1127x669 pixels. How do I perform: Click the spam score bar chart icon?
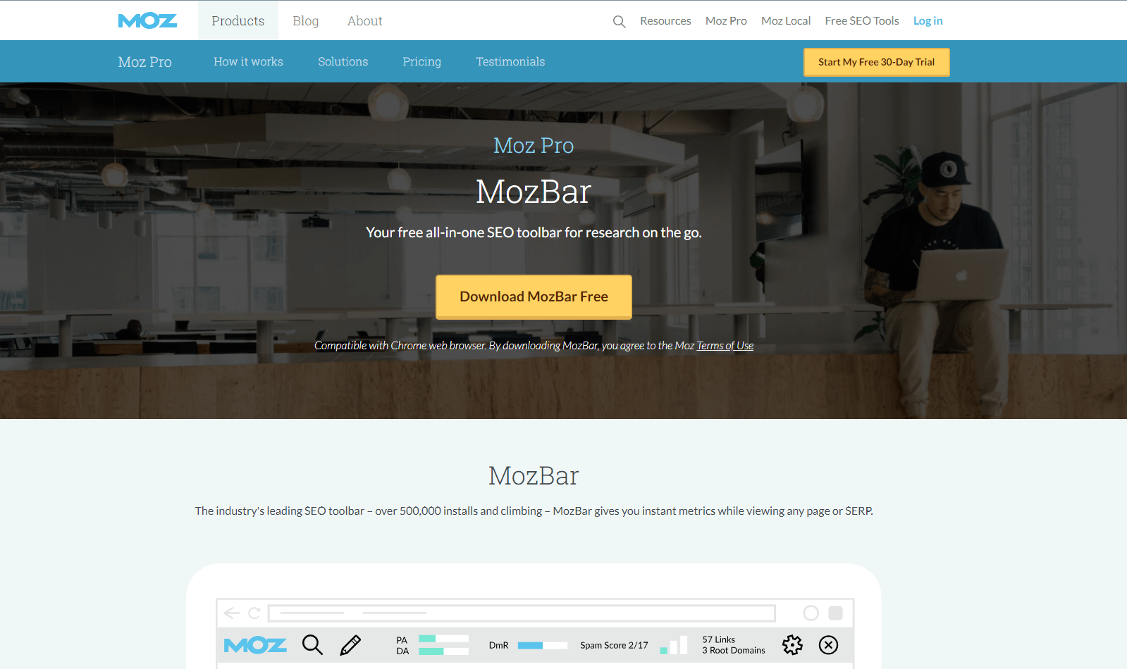[674, 644]
